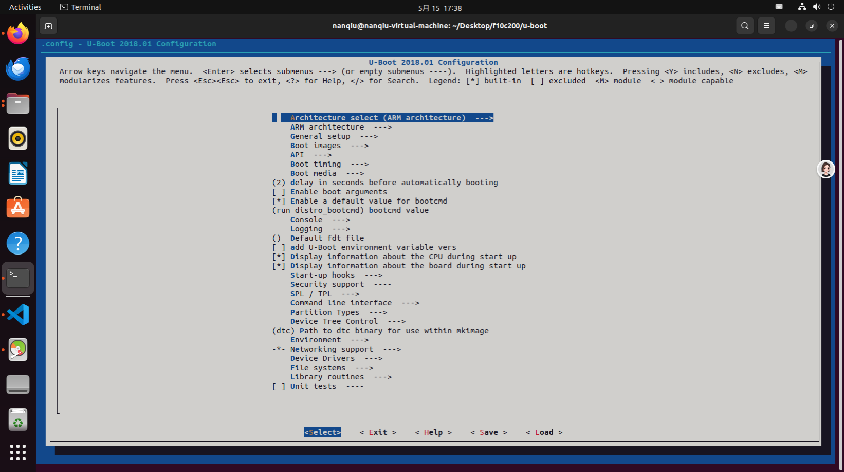Open the mounted drive dock icon

18,385
